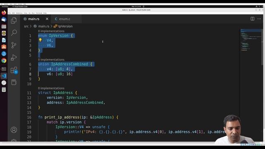Open the editor More Actions ellipsis

[x=259, y=19]
